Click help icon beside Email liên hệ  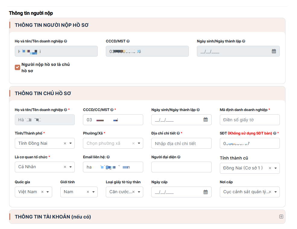(108, 157)
